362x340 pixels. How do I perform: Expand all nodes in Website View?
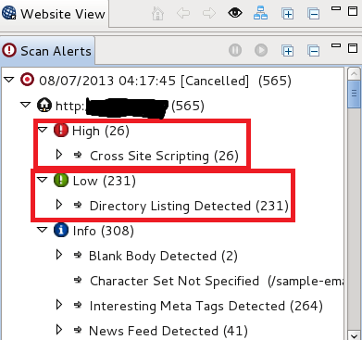coord(287,14)
